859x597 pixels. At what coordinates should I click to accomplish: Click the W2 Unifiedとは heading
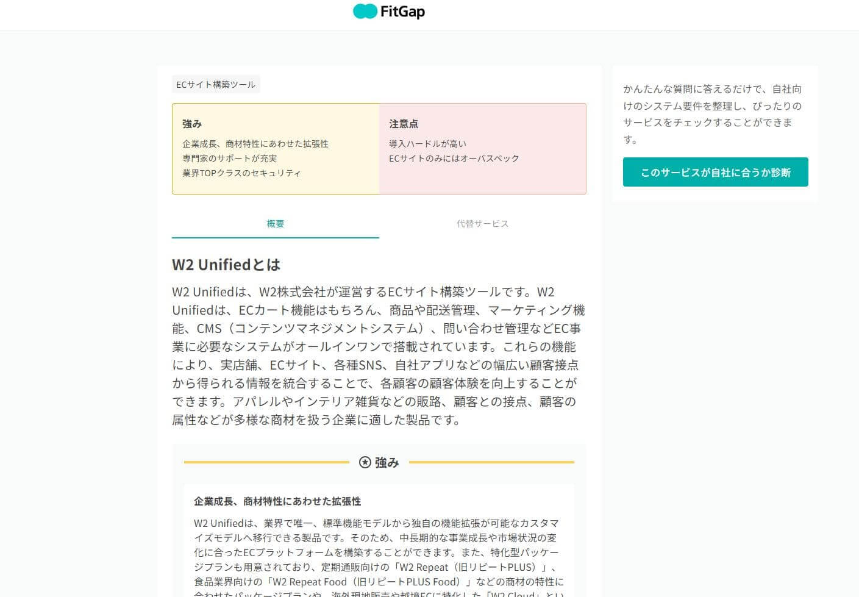[226, 265]
